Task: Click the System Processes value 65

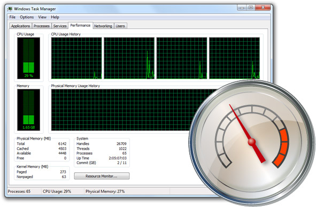Action: point(125,153)
